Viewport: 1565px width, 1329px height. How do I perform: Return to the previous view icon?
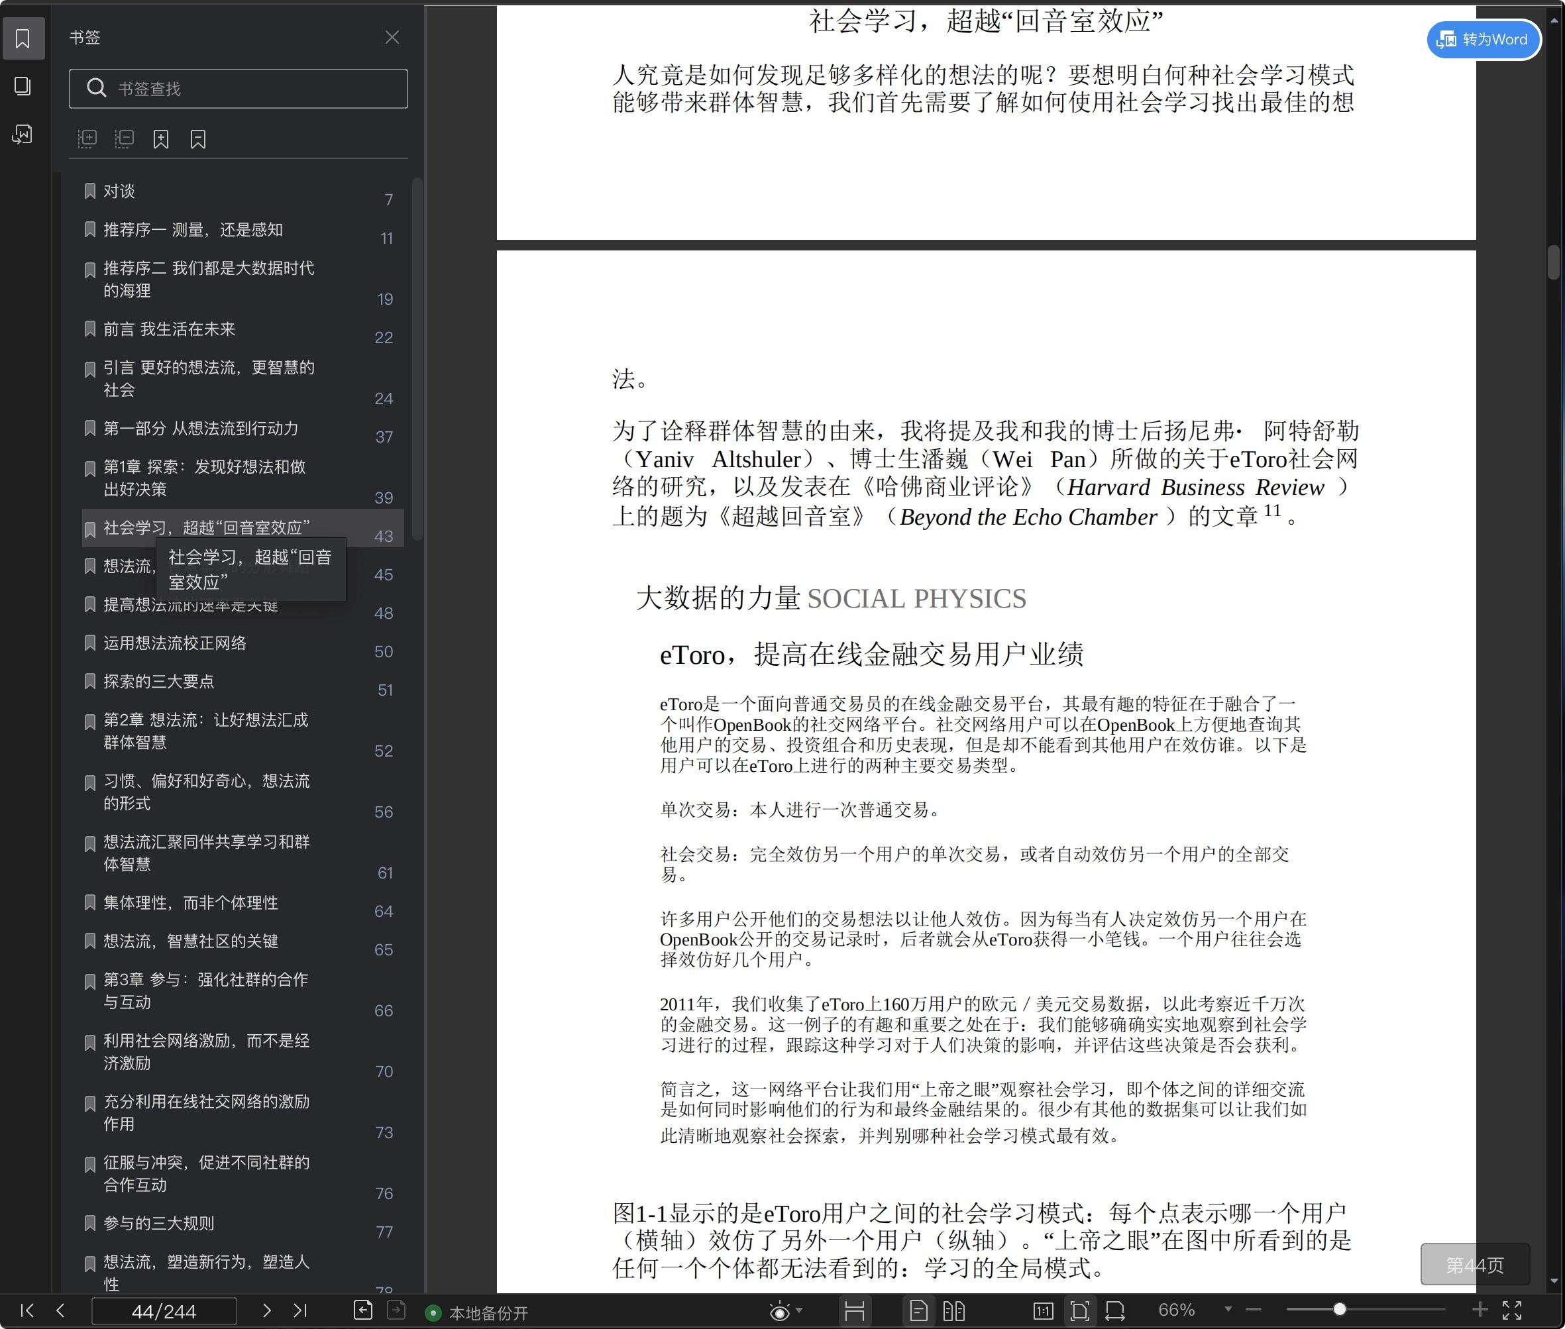point(363,1310)
